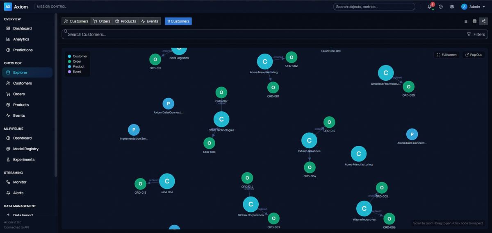Select the ORD-014 order node
The image size is (492, 233).
[x=247, y=178]
